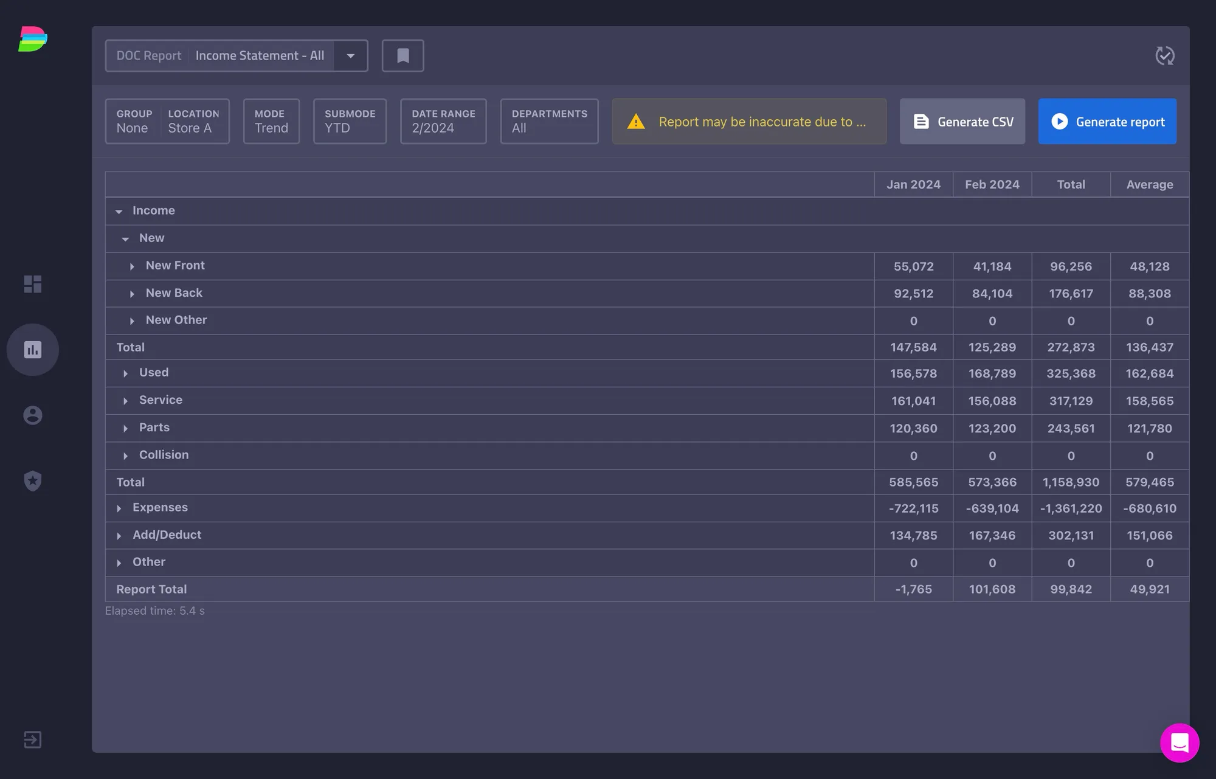The height and width of the screenshot is (779, 1216).
Task: Click the sync status icon top right
Action: coord(1165,56)
